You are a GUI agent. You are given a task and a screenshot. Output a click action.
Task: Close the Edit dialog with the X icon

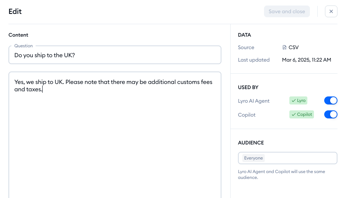click(331, 11)
